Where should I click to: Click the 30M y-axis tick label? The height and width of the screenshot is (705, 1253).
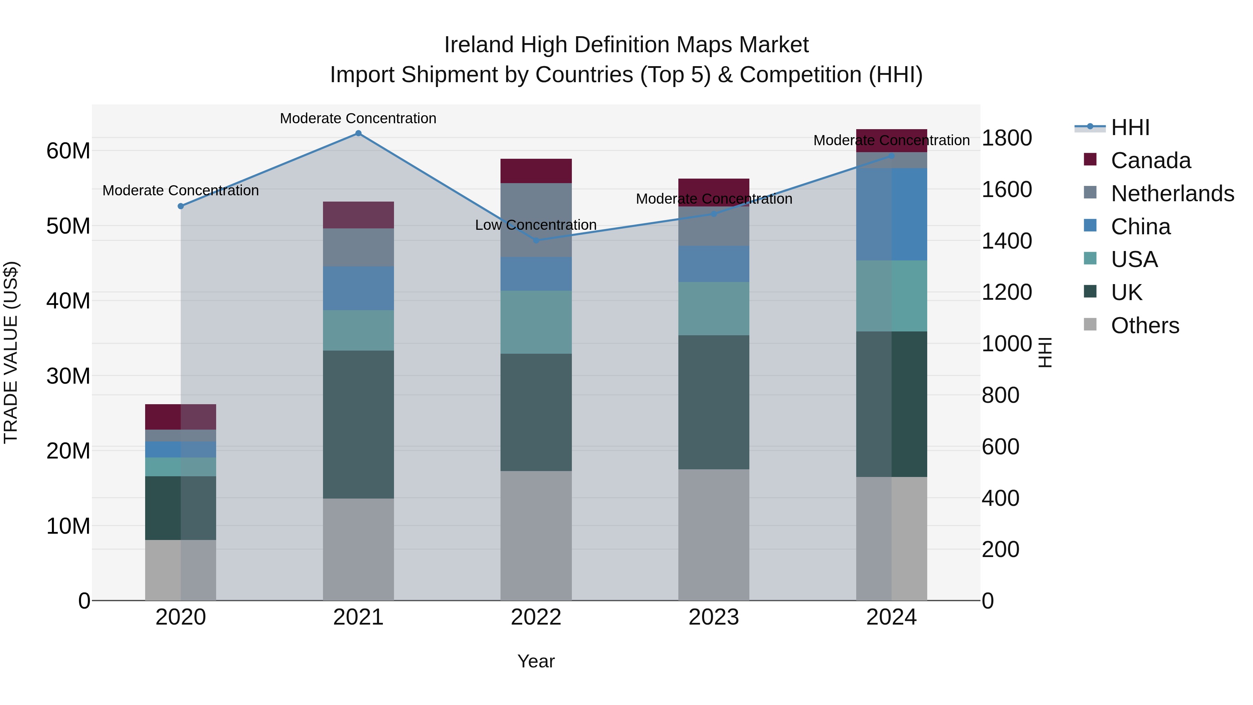tap(68, 376)
